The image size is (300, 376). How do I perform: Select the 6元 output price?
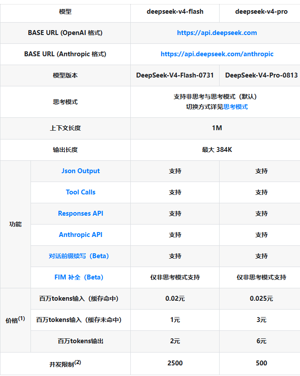261,341
